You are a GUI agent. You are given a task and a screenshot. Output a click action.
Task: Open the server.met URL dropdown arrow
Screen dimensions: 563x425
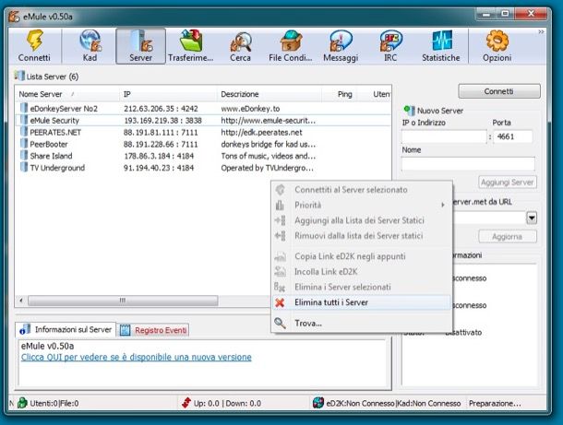pos(532,218)
